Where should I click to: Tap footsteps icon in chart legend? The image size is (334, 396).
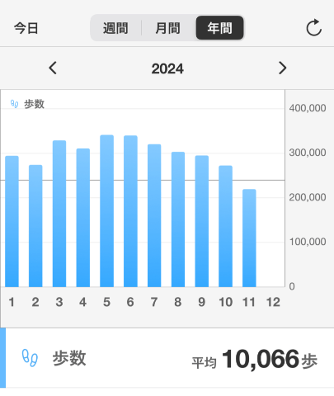14,104
